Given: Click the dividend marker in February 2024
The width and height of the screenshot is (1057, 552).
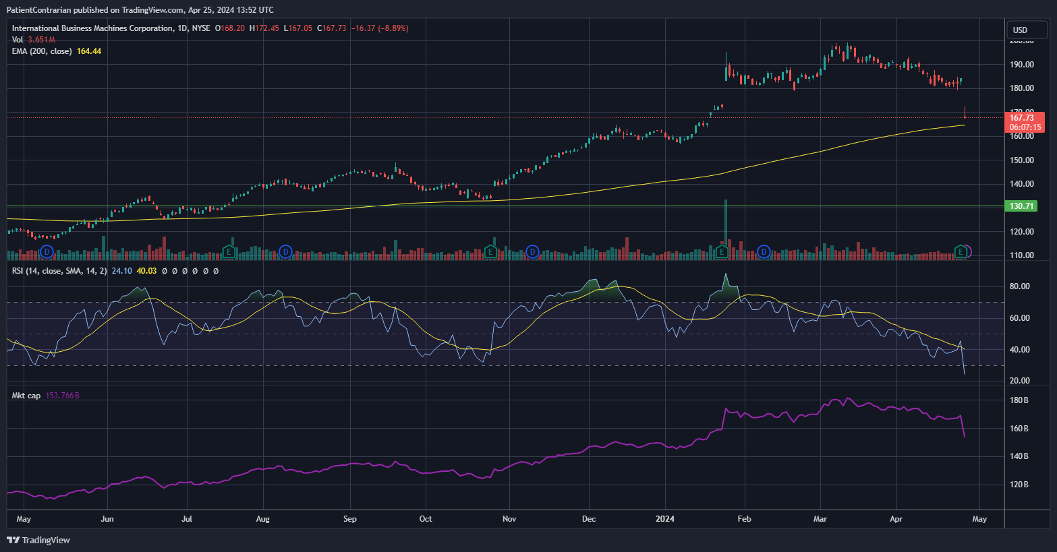Looking at the screenshot, I should pyautogui.click(x=764, y=252).
